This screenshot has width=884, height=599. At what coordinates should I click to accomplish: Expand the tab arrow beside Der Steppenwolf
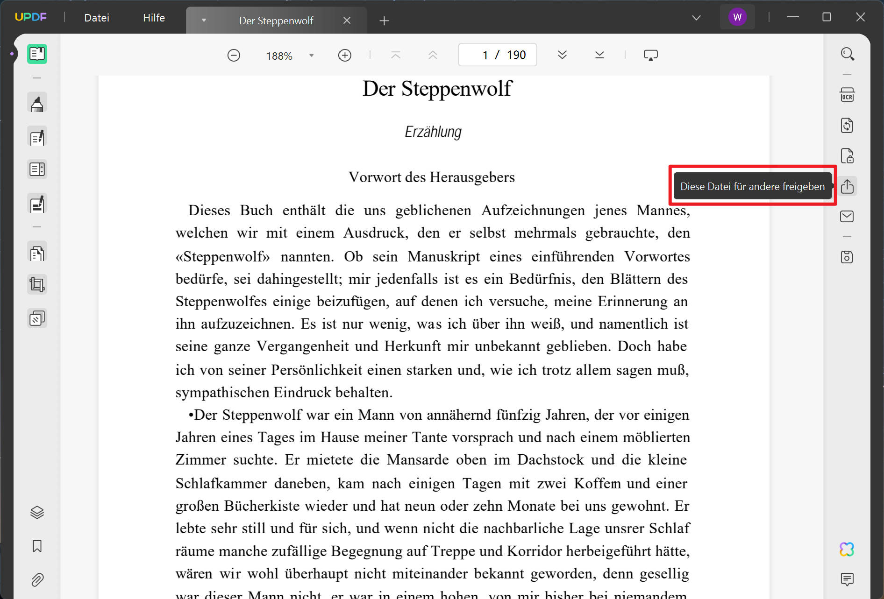(204, 20)
